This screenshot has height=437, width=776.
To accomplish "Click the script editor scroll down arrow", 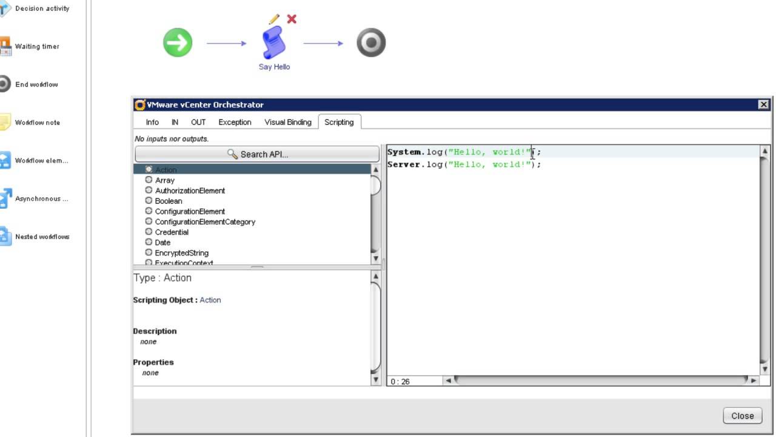I will pyautogui.click(x=765, y=370).
